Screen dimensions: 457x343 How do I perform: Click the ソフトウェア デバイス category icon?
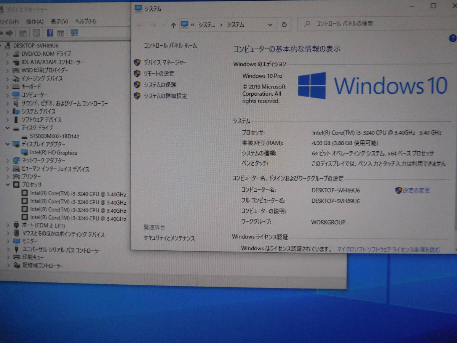(x=16, y=120)
